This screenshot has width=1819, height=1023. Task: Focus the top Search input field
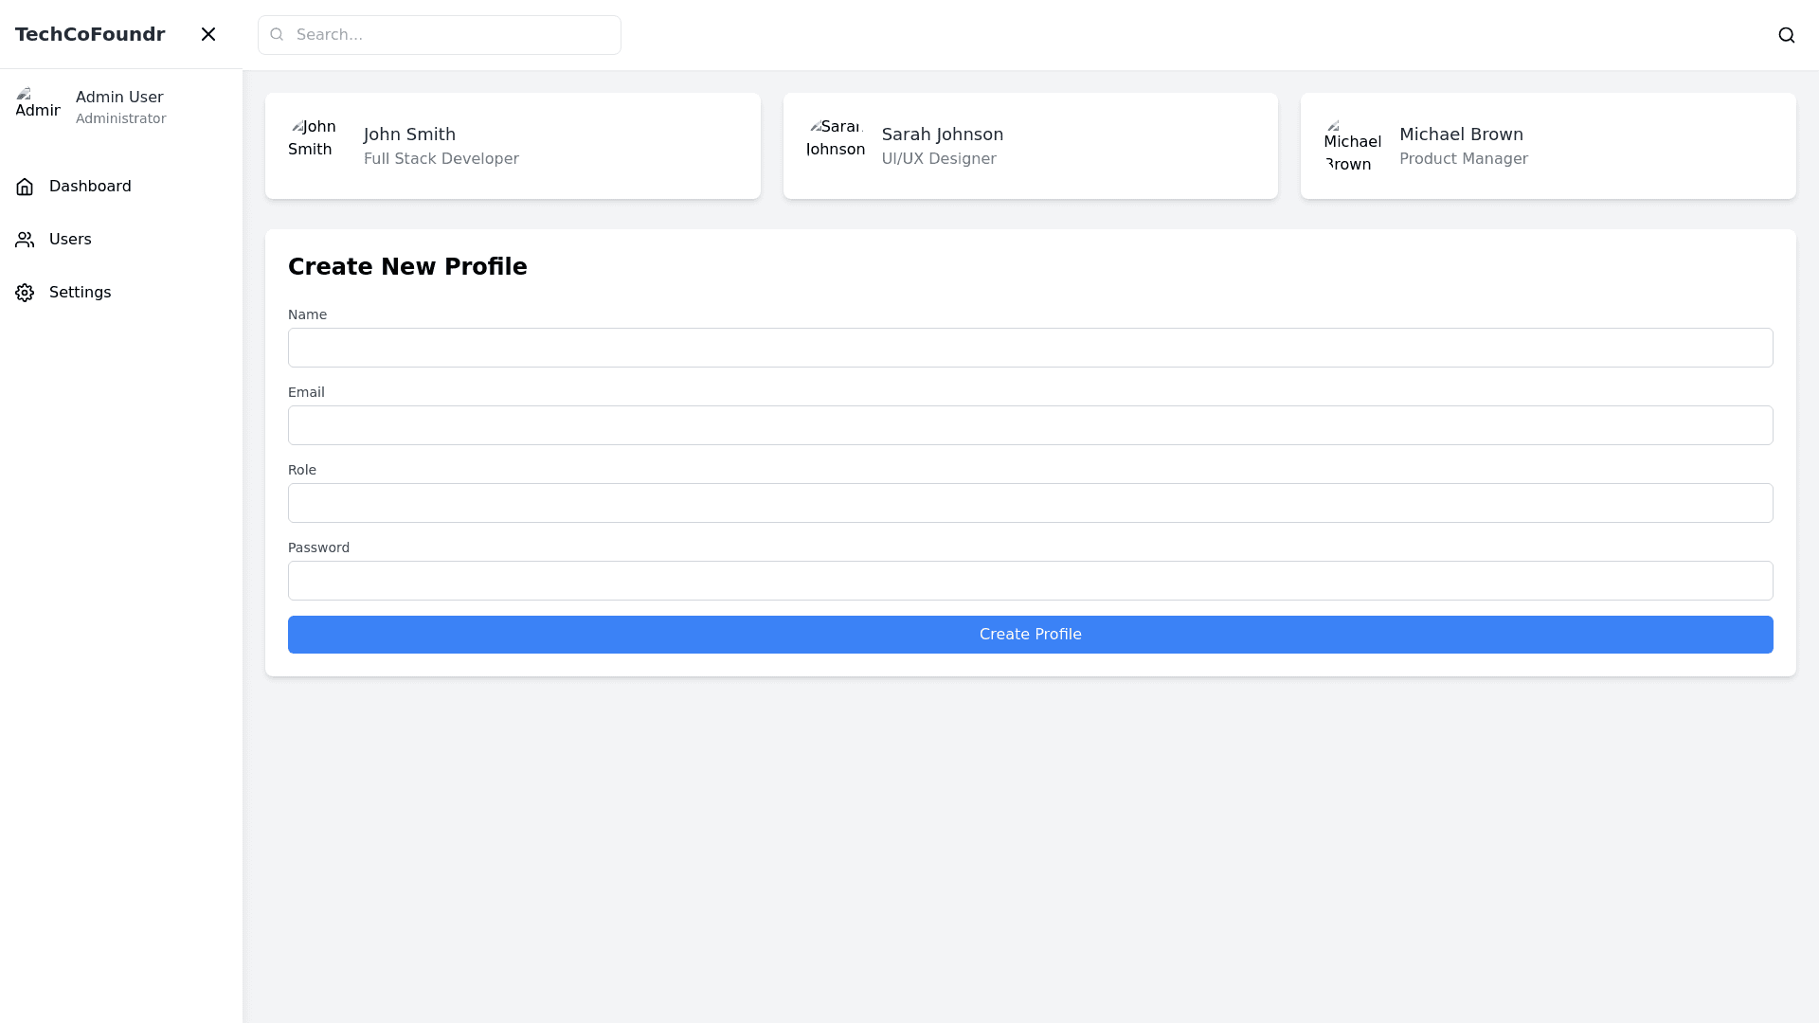pyautogui.click(x=450, y=35)
